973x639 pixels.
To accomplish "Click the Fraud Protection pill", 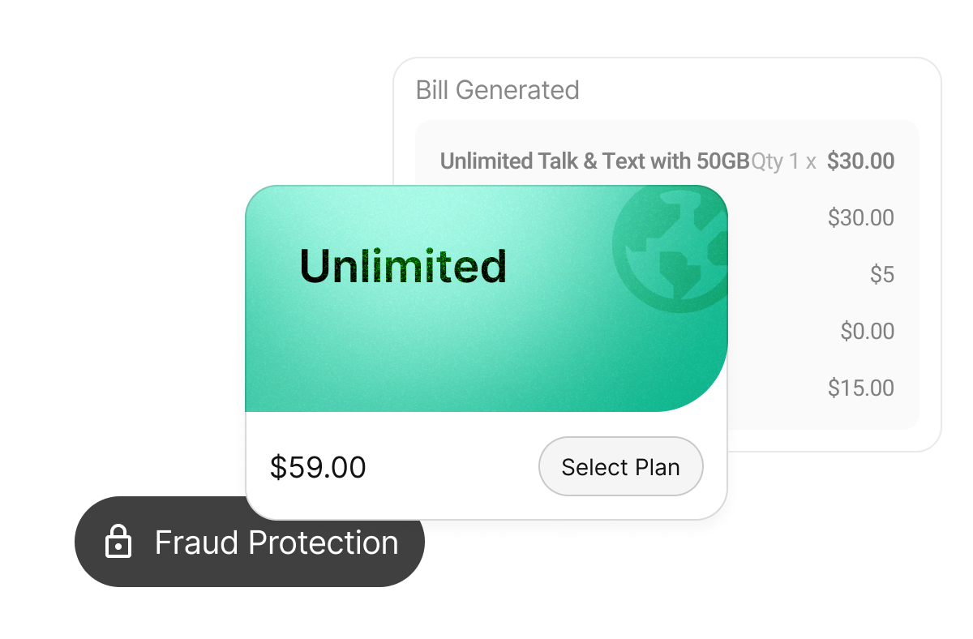I will (x=249, y=542).
